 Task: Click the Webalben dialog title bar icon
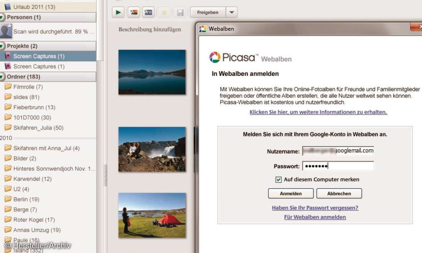point(203,29)
